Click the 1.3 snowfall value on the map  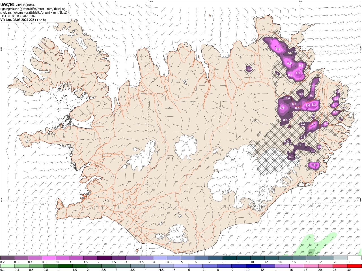pos(314,105)
